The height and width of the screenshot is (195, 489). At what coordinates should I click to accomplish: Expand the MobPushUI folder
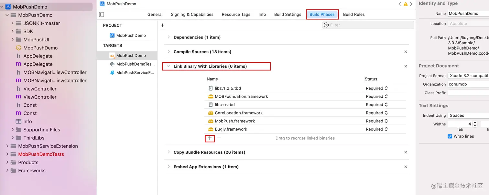click(x=12, y=40)
